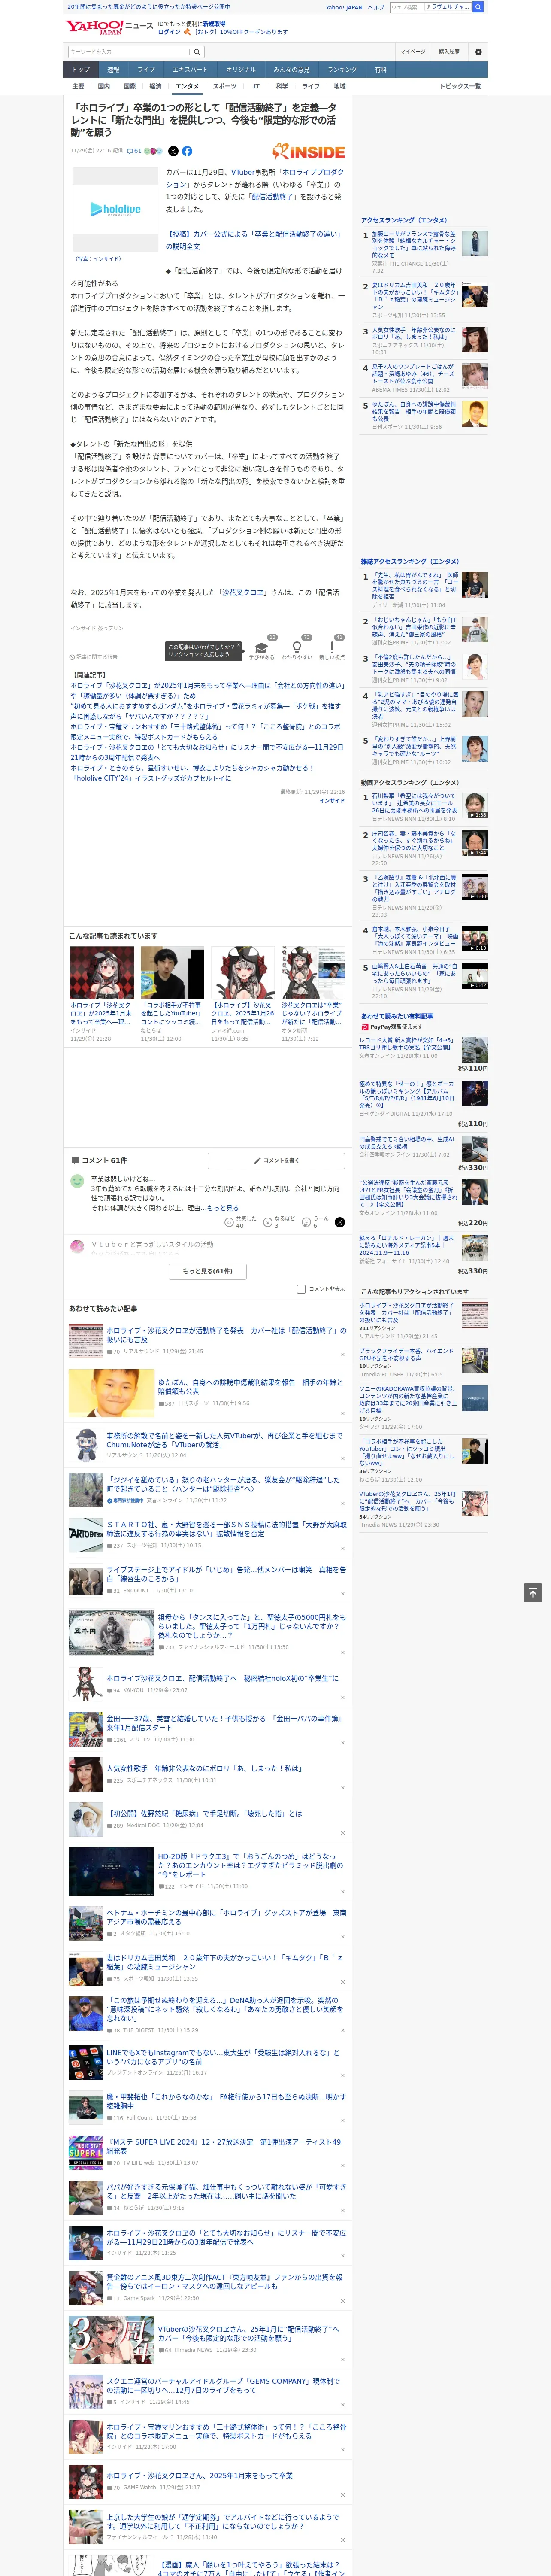Open 【初公開】佐野慈紀 article

tap(204, 1813)
